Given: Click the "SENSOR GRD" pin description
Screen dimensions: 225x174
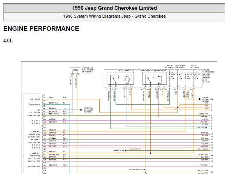Looking at the screenshot, I should tap(34, 105).
